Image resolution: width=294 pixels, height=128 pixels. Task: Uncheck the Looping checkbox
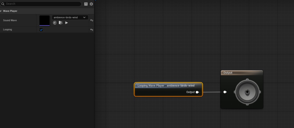(41, 30)
